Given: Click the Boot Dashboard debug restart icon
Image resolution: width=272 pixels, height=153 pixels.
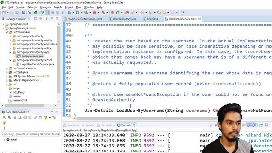Looking at the screenshot, I should coord(9,118).
